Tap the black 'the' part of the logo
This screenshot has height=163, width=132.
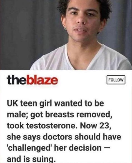coord(17,81)
